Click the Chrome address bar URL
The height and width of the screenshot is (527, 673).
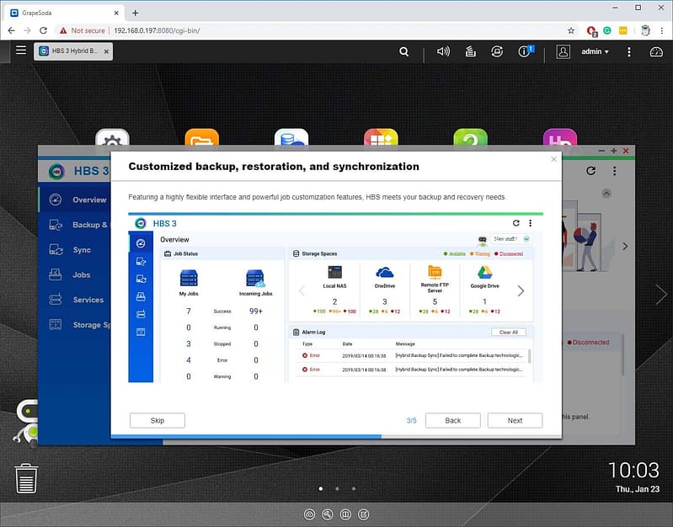click(x=157, y=30)
